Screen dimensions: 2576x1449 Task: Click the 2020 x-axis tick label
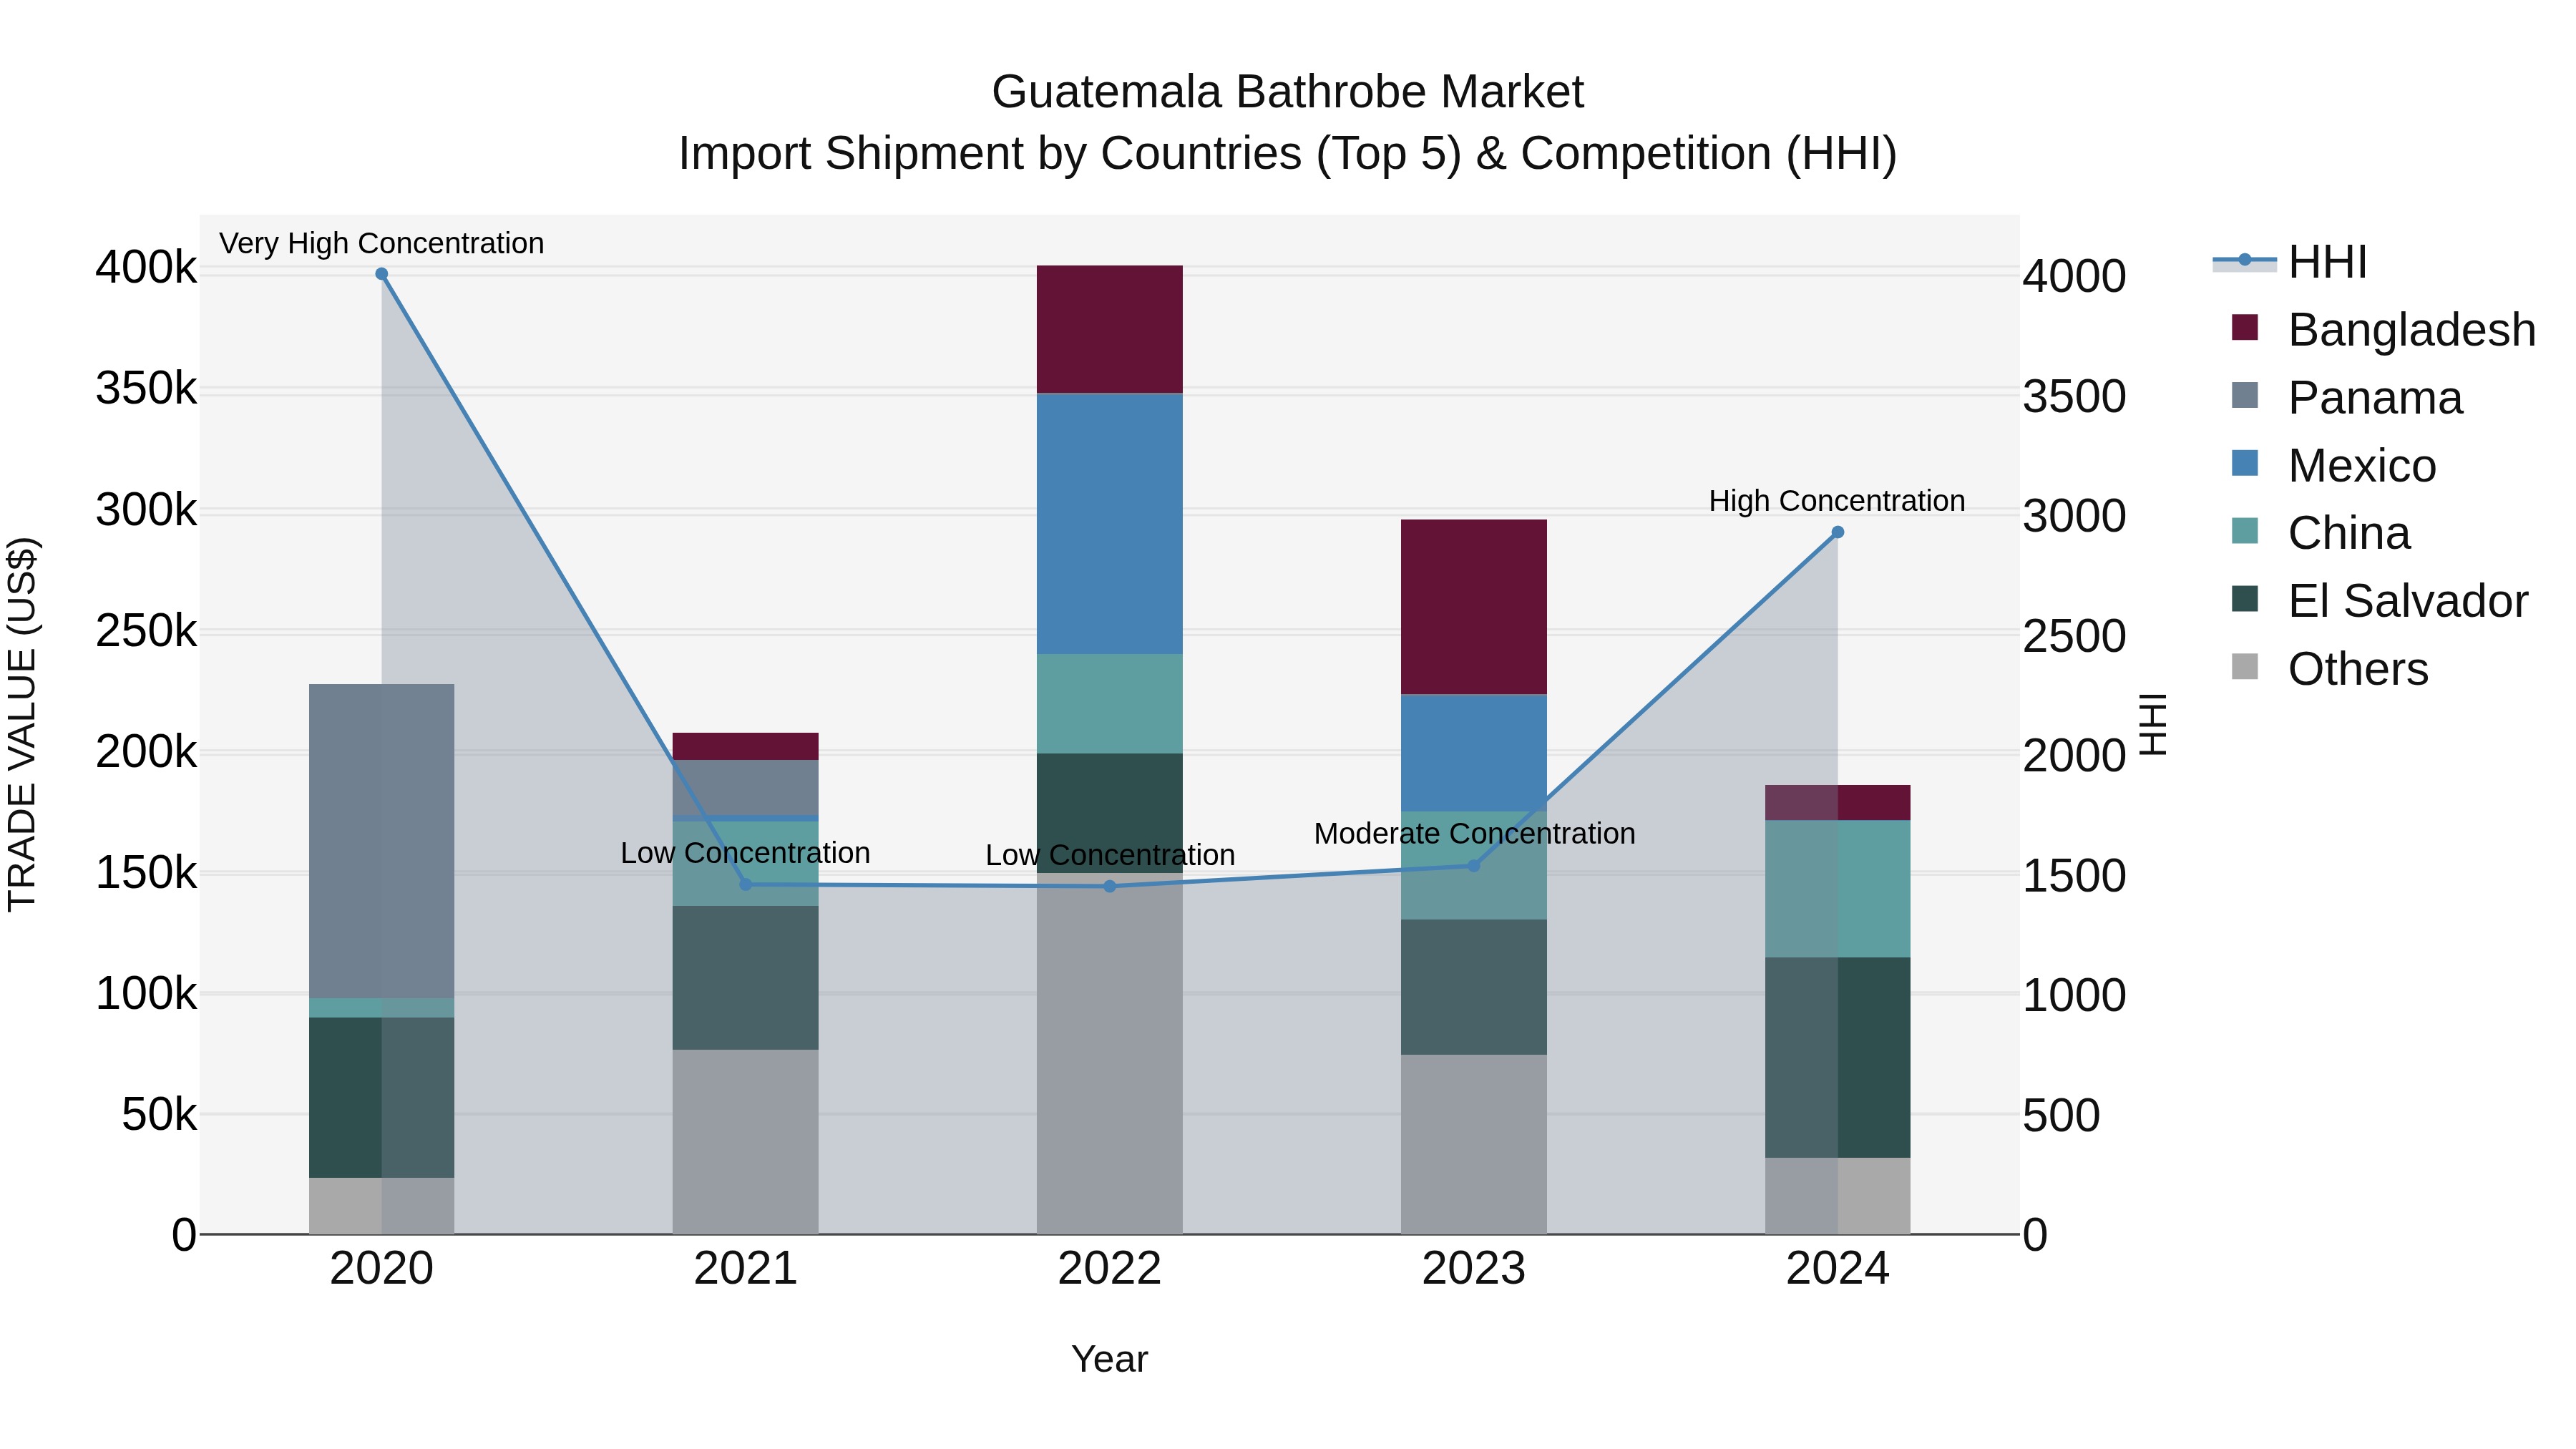coord(381,1269)
